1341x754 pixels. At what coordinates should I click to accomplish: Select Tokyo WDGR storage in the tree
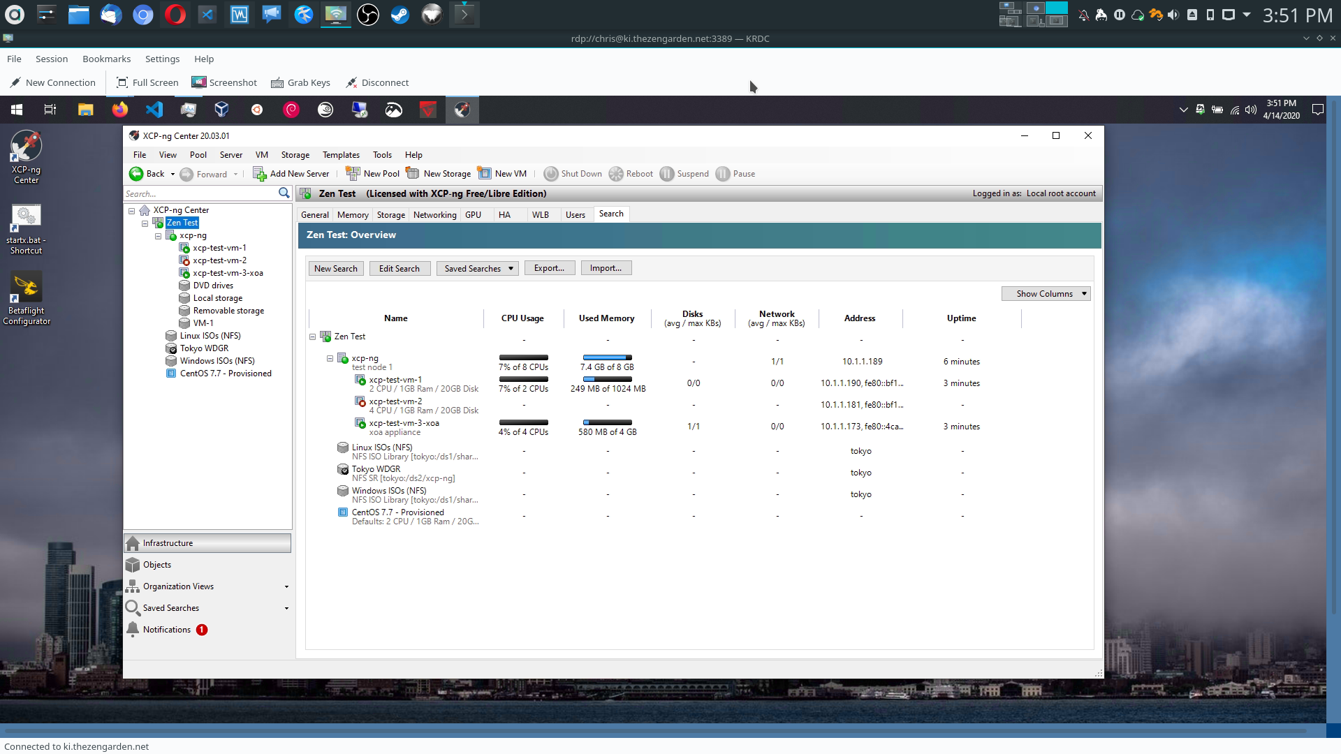(204, 348)
